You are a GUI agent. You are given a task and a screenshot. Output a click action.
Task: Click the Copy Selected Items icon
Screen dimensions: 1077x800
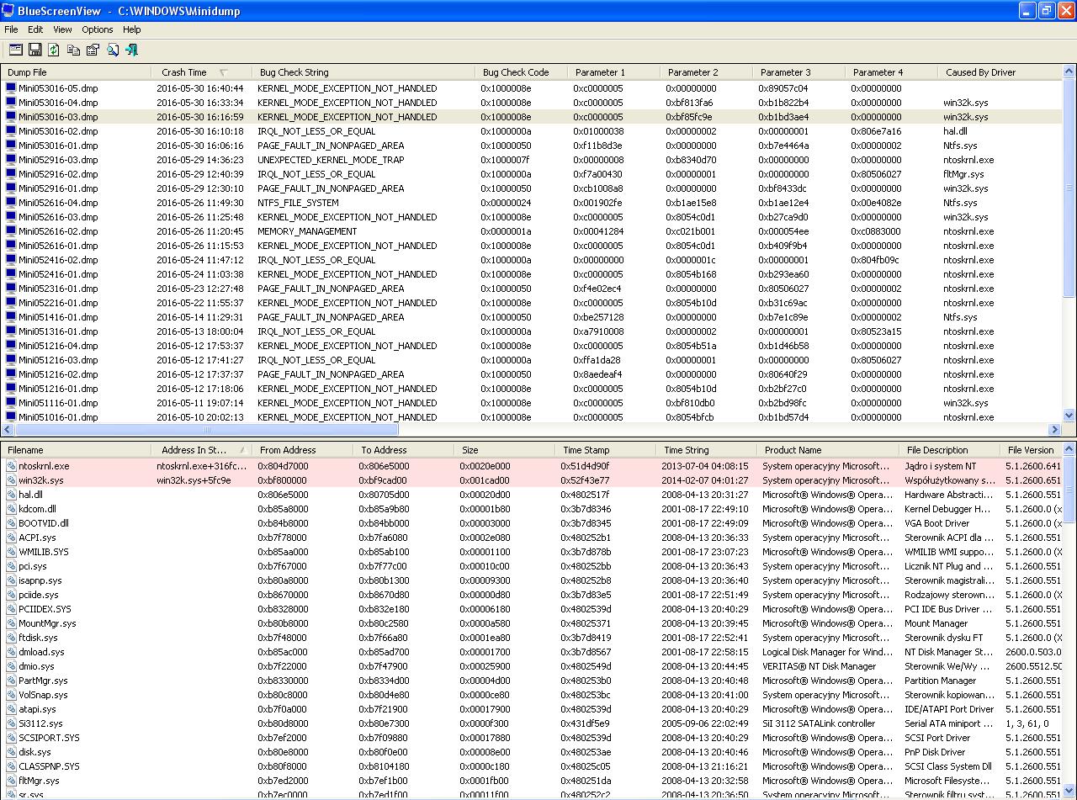pyautogui.click(x=73, y=50)
